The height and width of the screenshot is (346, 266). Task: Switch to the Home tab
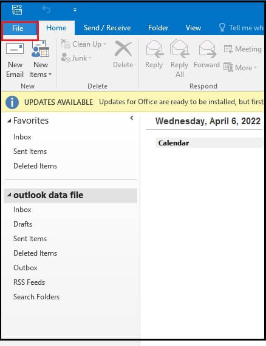pos(56,28)
